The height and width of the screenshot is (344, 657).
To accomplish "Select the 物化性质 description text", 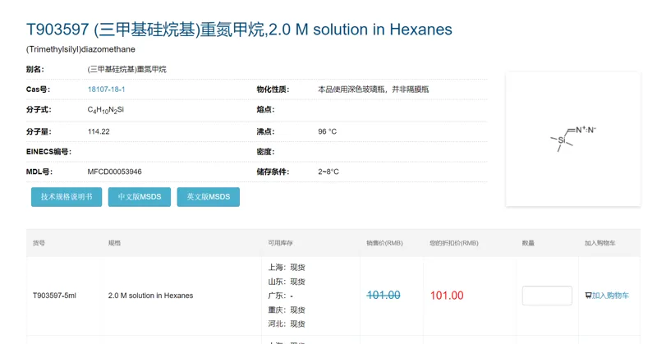I will pos(374,89).
